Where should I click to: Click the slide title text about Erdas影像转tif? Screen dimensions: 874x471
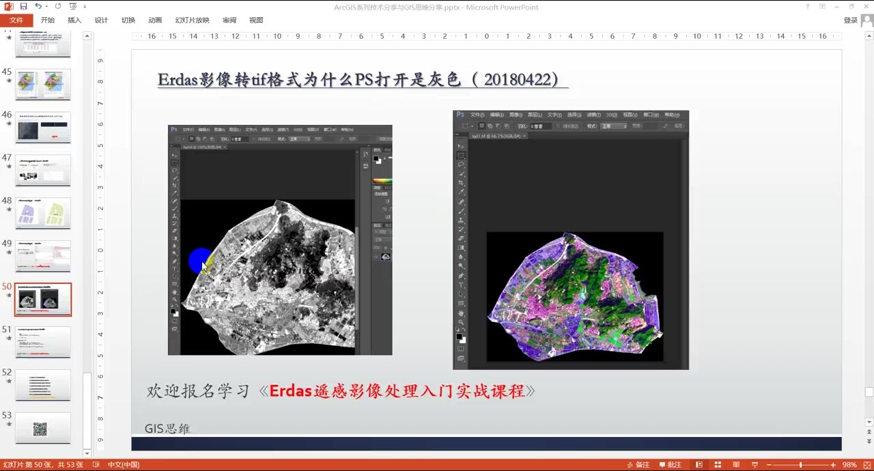362,80
